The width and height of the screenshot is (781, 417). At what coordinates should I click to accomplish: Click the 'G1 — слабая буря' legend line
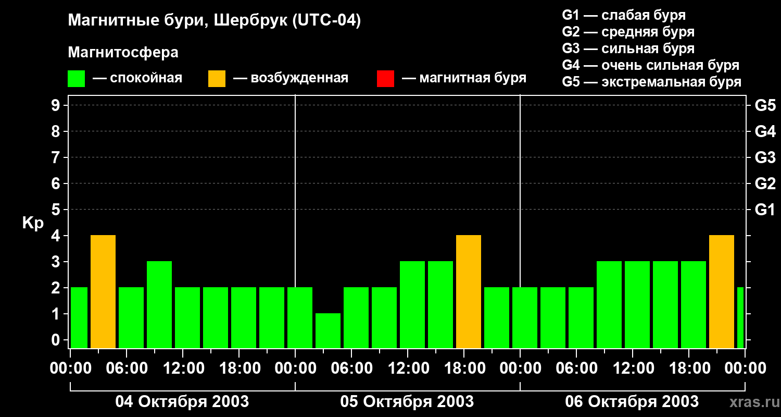pyautogui.click(x=624, y=15)
